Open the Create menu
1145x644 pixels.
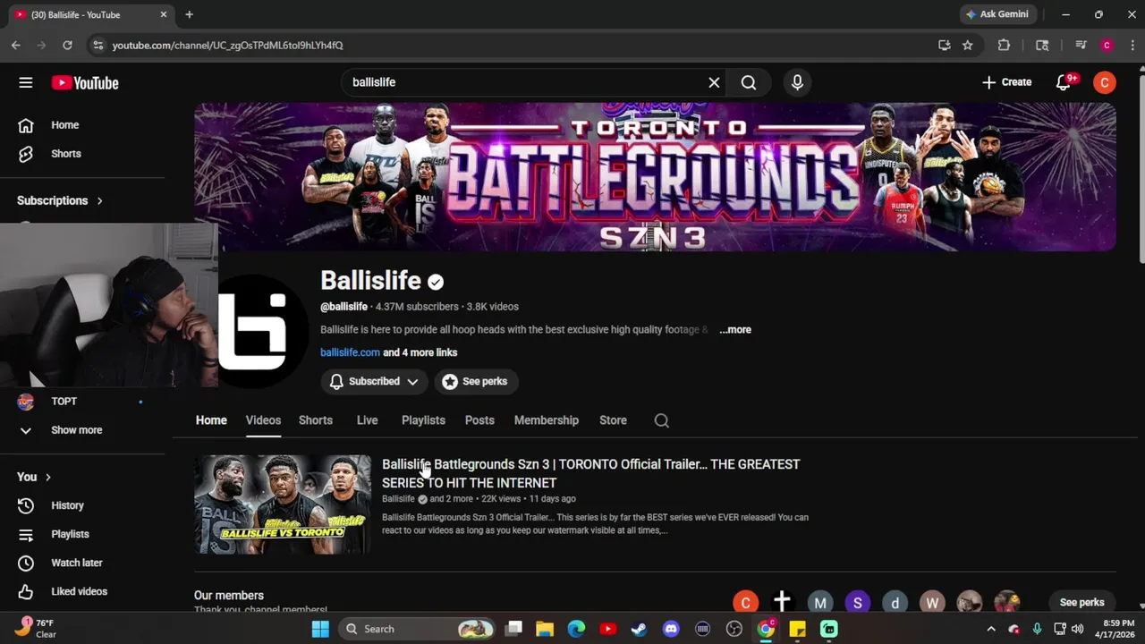[x=1006, y=82]
